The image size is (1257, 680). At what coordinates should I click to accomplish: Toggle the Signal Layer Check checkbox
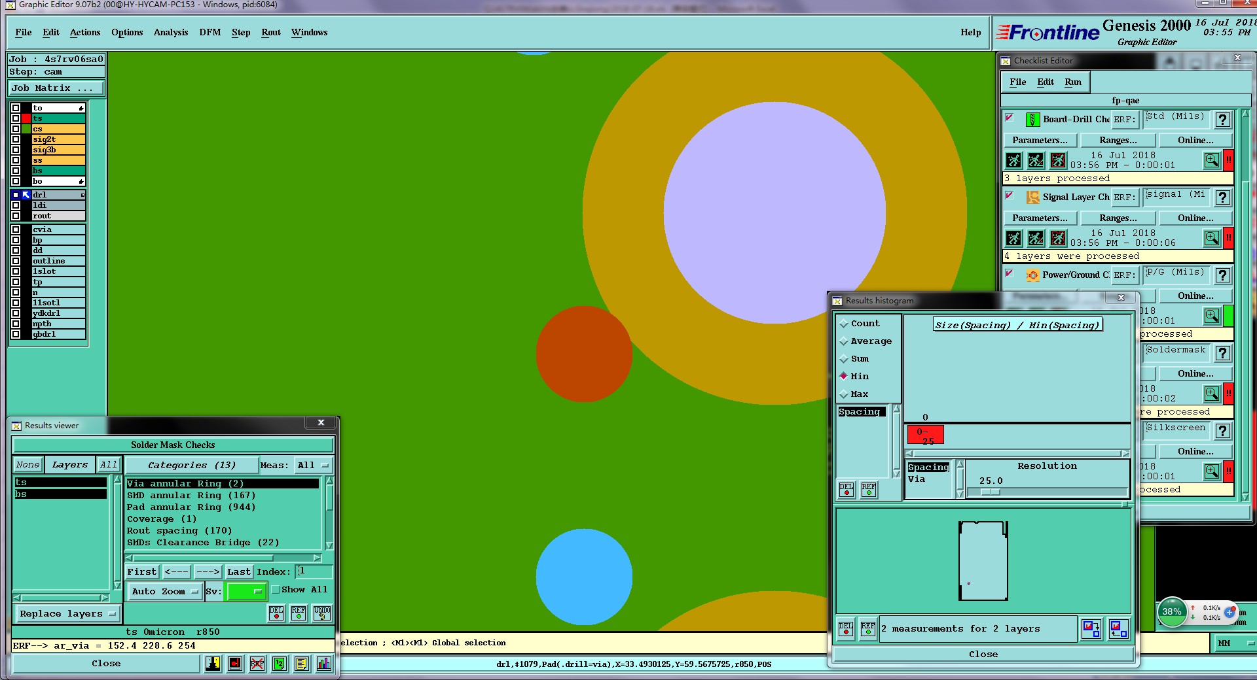pyautogui.click(x=1010, y=195)
